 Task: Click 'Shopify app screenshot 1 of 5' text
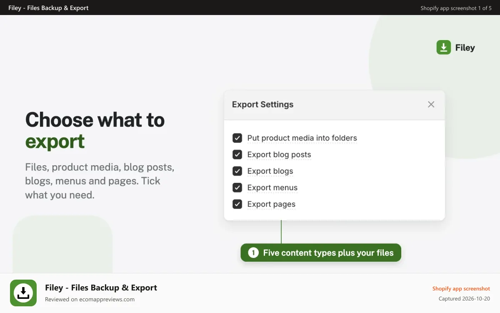coord(456,8)
